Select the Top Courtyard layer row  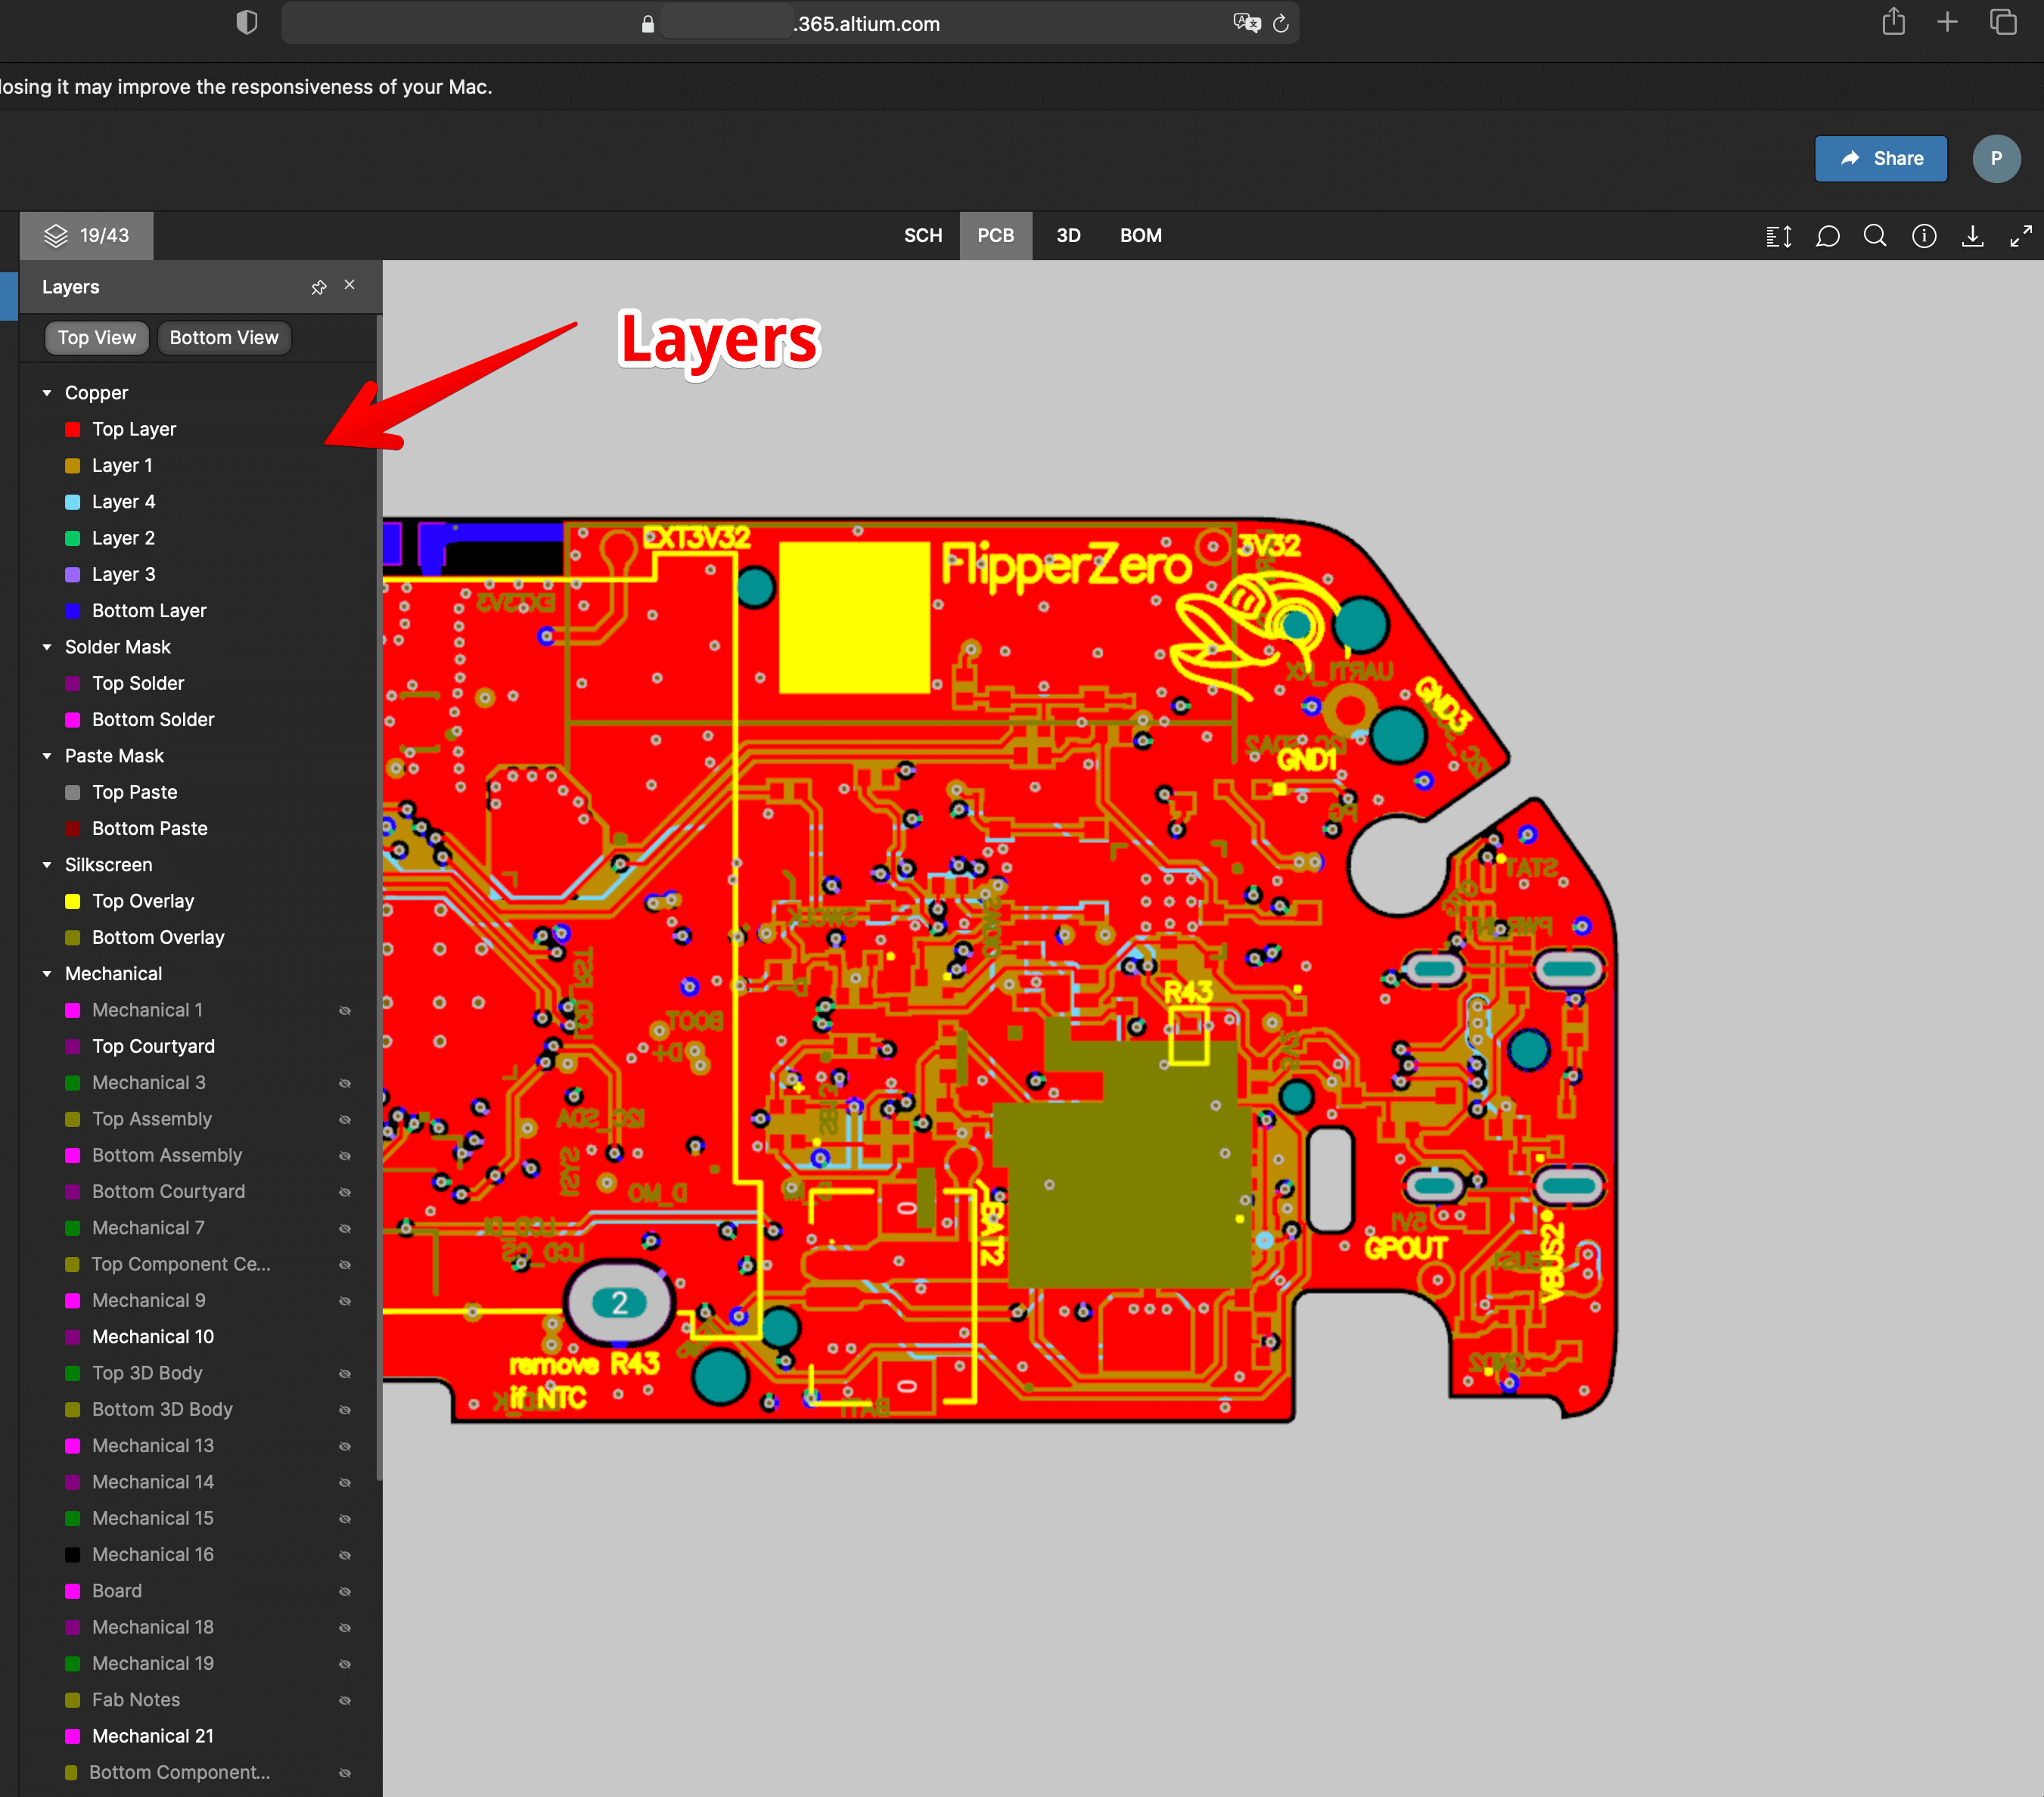pos(198,1047)
